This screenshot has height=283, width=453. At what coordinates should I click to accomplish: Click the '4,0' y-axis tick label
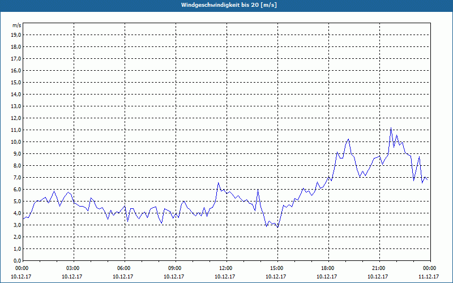[18, 213]
